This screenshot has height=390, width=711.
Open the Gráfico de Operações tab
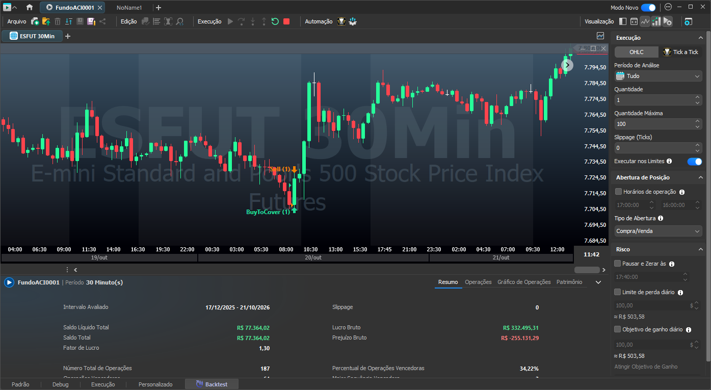[524, 282]
